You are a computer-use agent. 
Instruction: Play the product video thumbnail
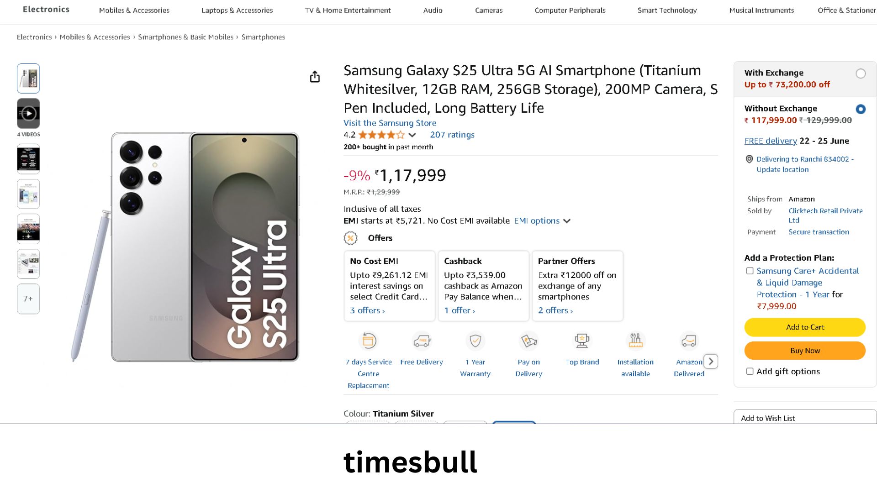point(28,113)
